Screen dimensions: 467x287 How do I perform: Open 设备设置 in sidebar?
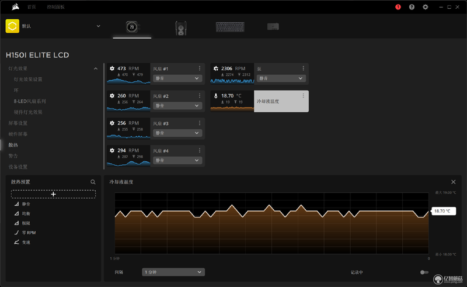click(x=18, y=167)
